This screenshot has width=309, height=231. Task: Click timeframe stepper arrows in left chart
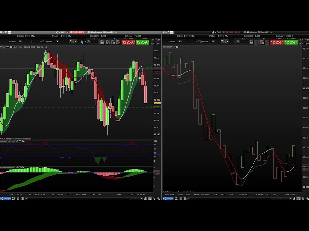tap(43, 42)
